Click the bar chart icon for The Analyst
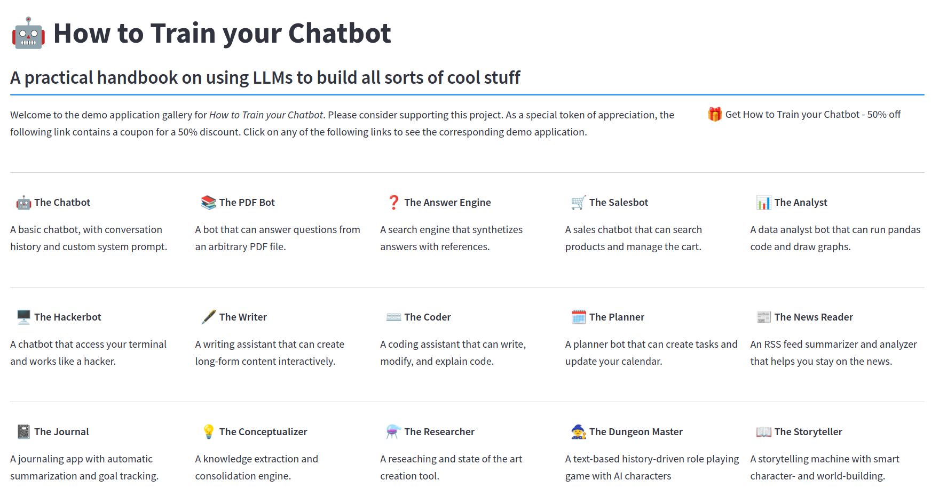This screenshot has height=504, width=939. [763, 203]
